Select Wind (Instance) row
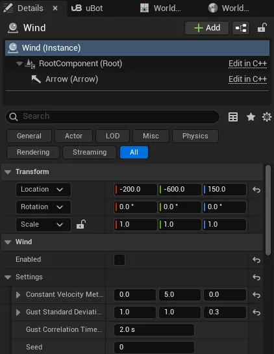 point(137,48)
